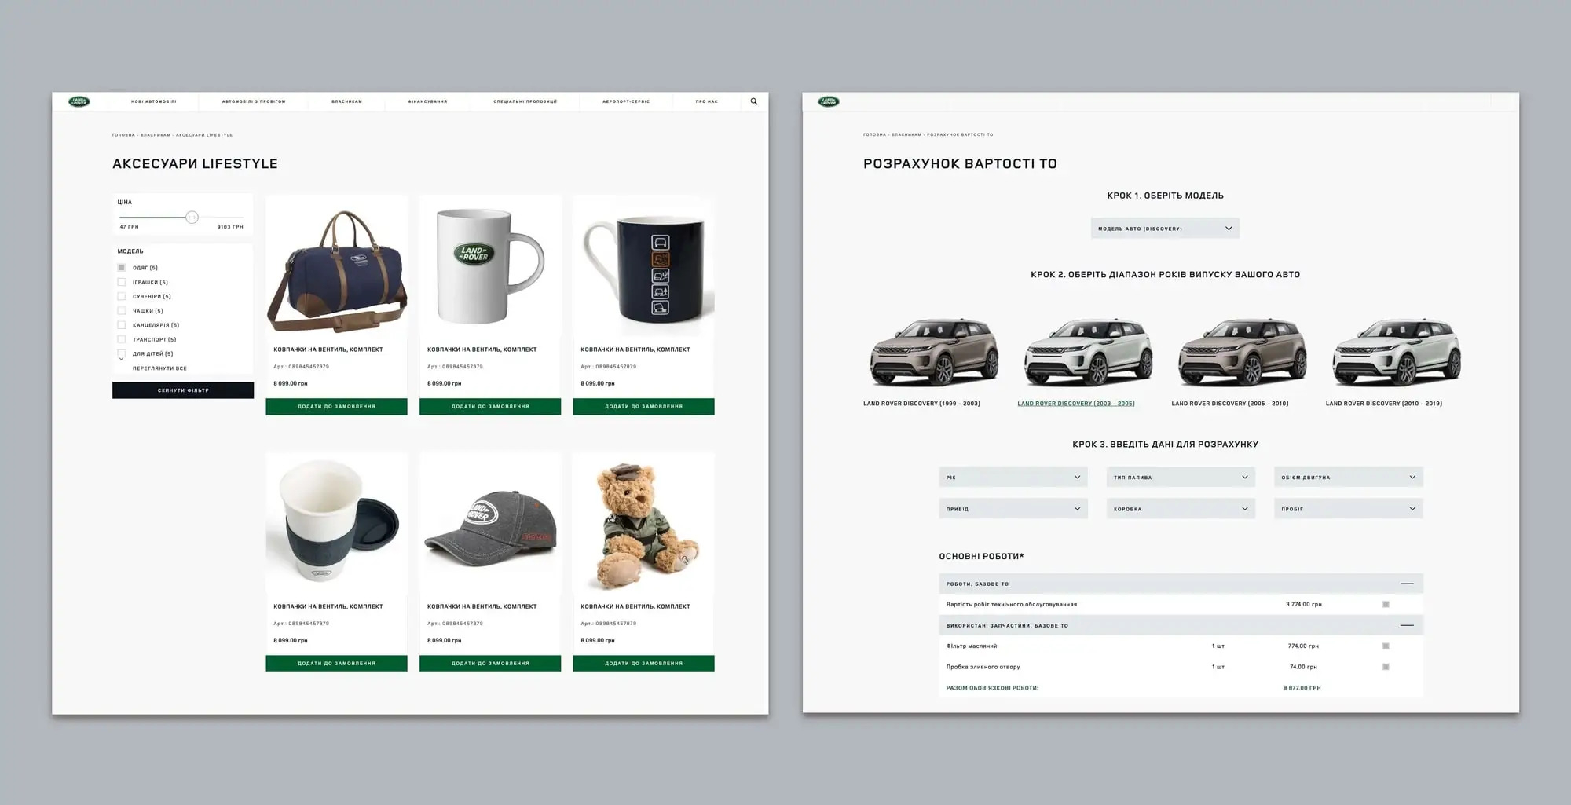Click the Скинути фільтр button
Viewport: 1571px width, 805px height.
[x=183, y=390]
